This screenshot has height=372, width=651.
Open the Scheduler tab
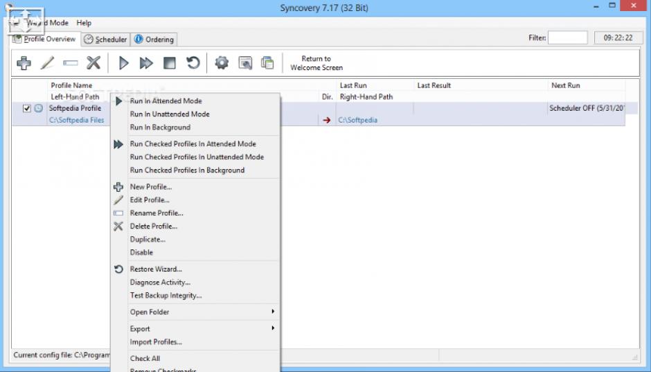click(x=105, y=39)
